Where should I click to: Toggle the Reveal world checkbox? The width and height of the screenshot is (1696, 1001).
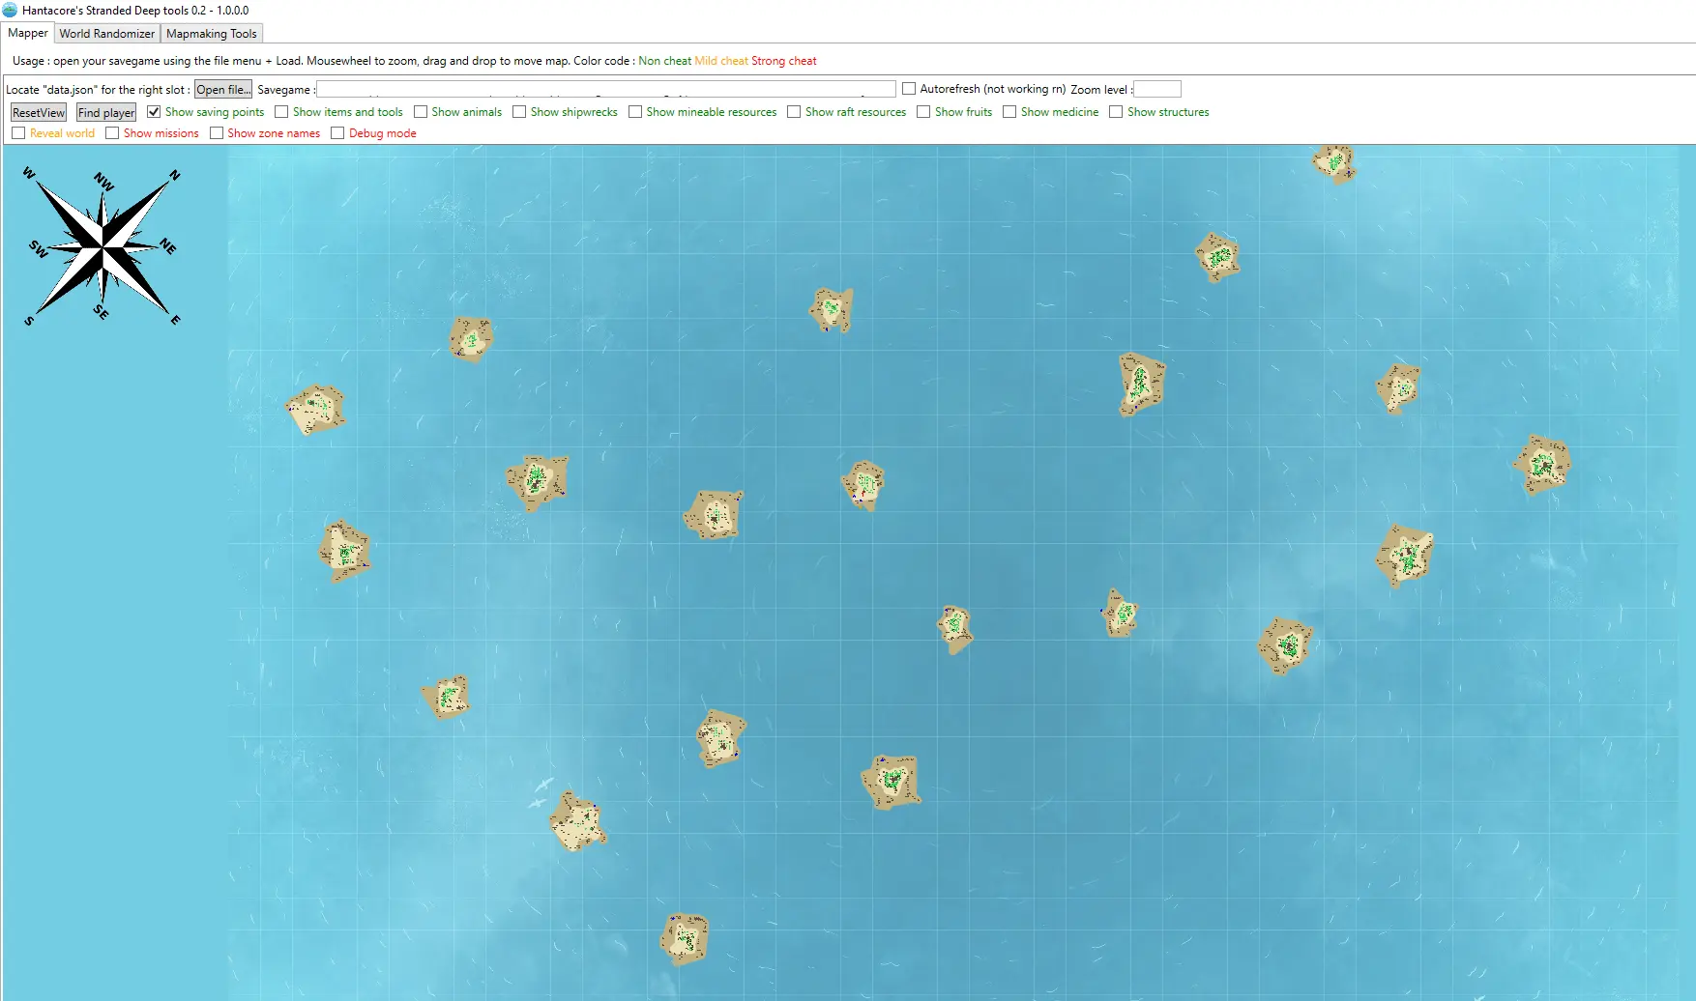coord(18,133)
